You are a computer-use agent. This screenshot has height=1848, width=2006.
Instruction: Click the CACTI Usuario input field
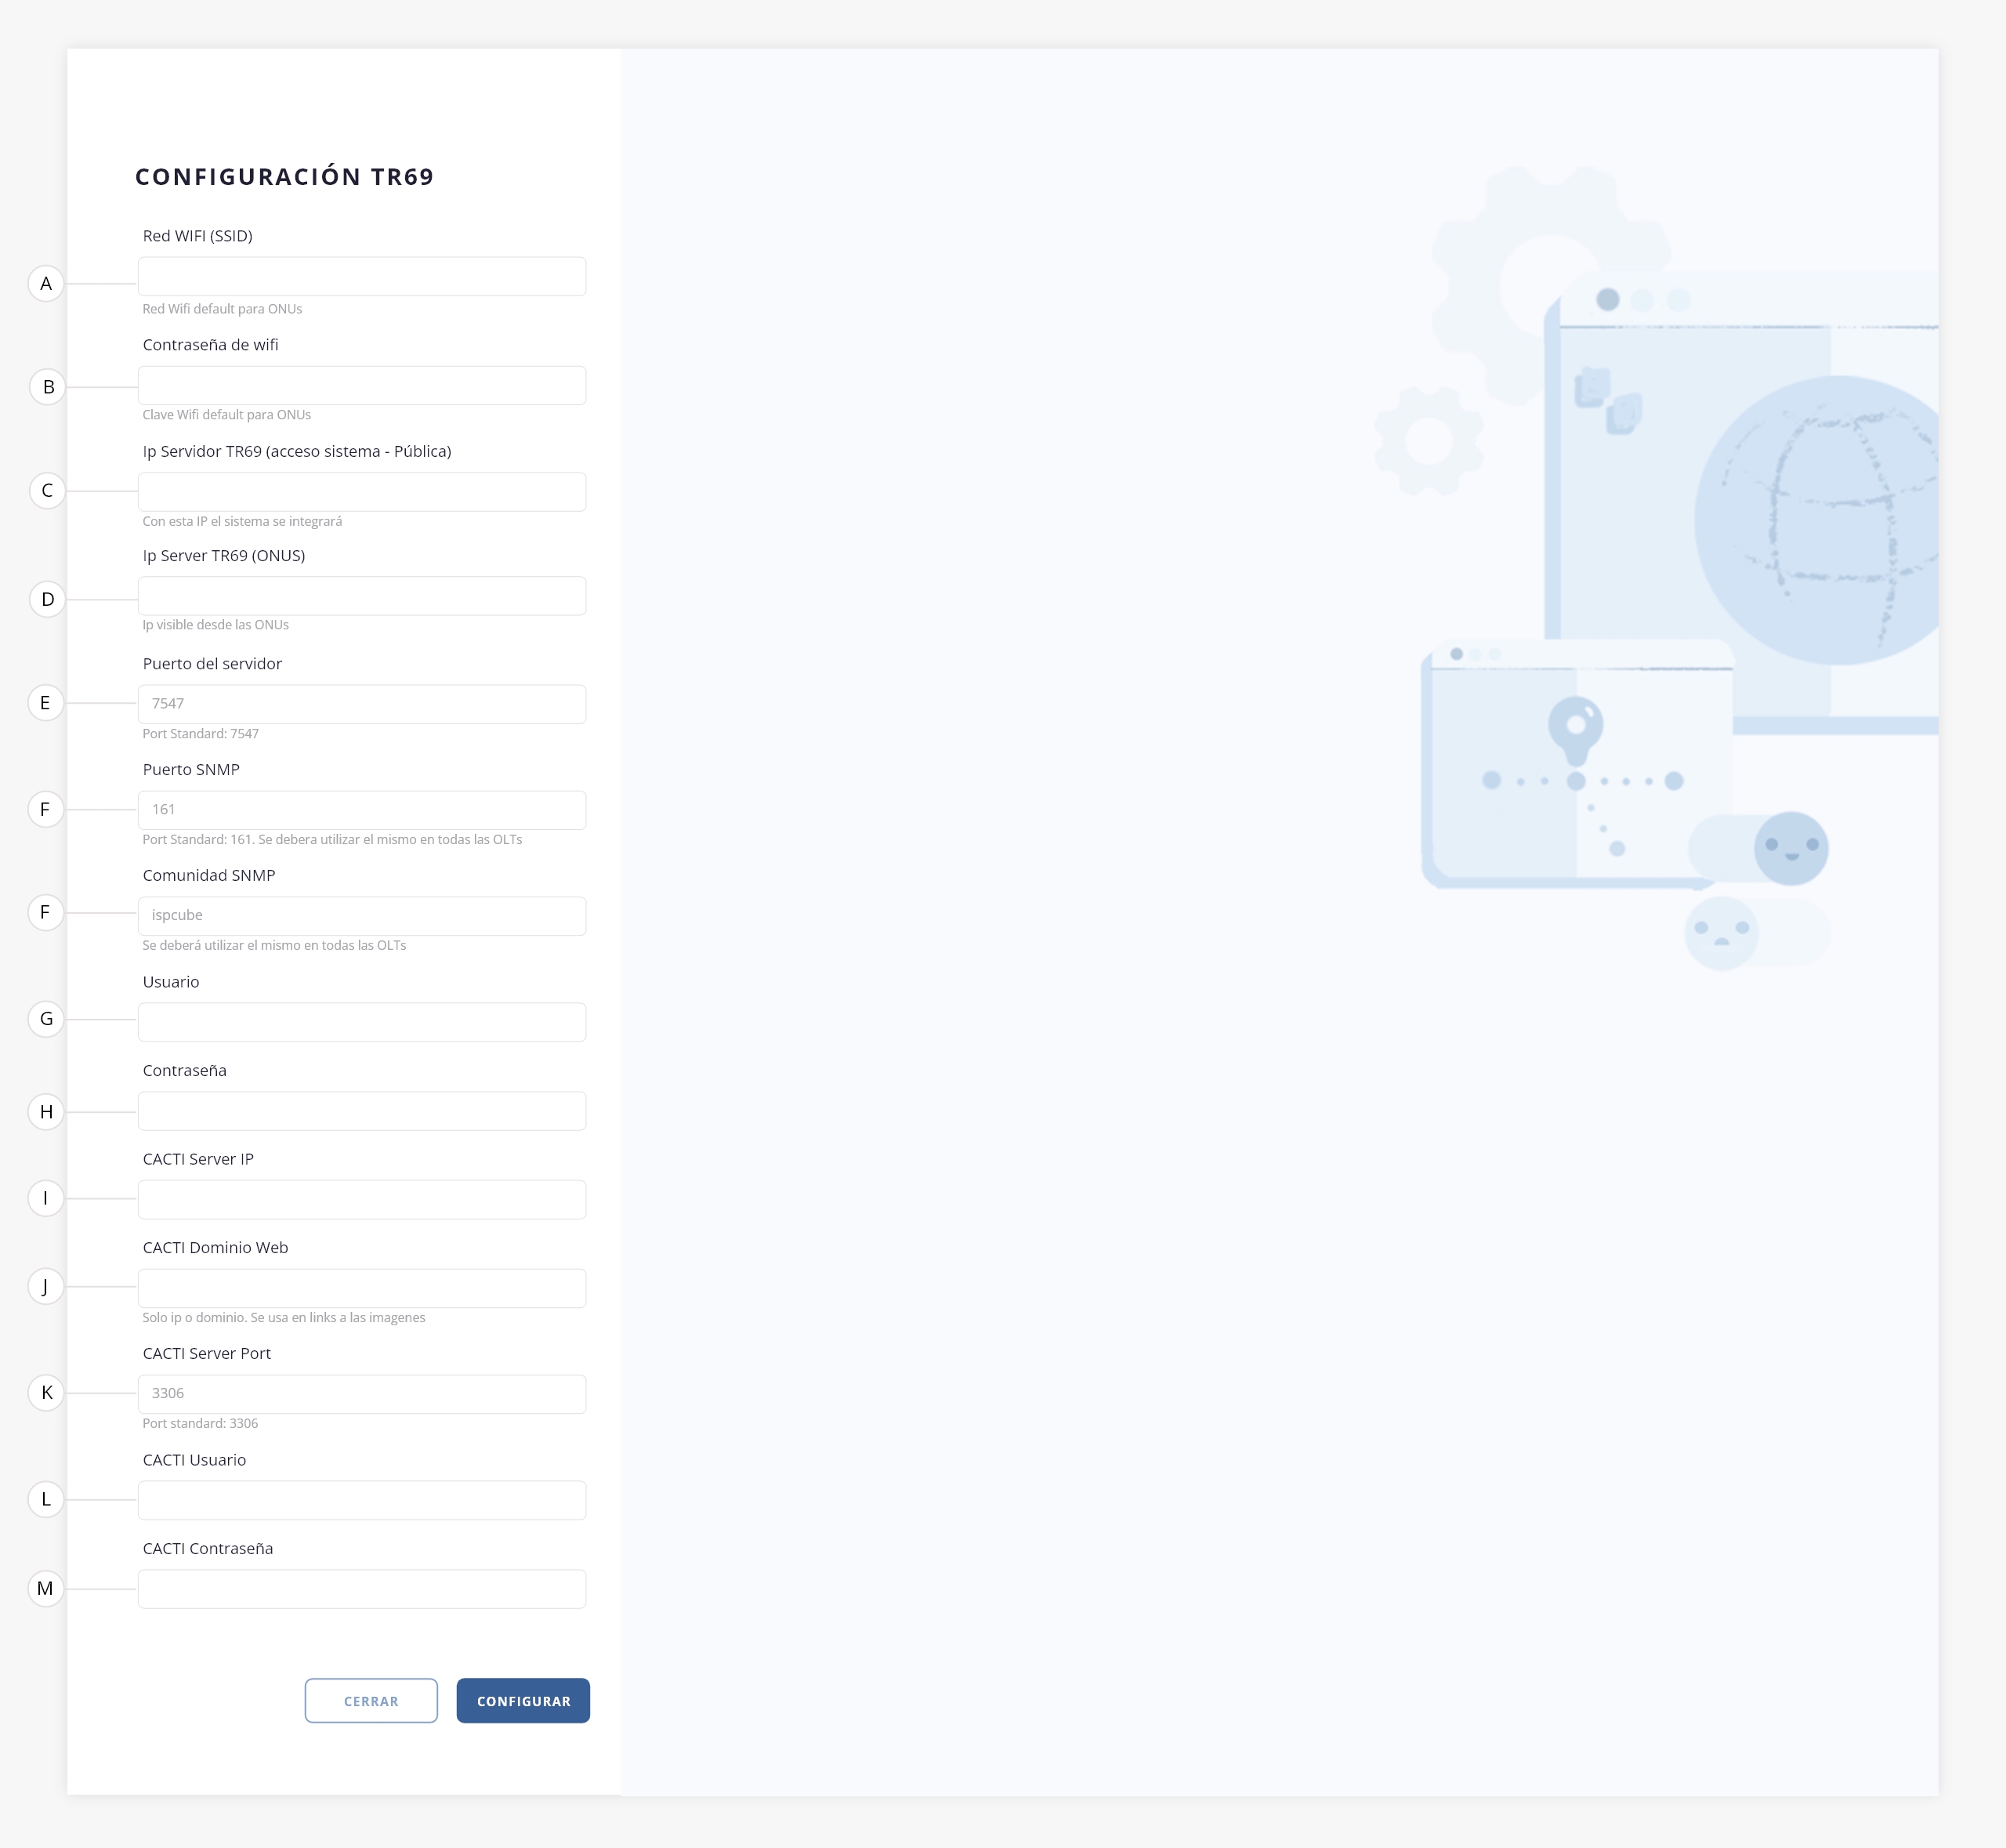[x=361, y=1500]
